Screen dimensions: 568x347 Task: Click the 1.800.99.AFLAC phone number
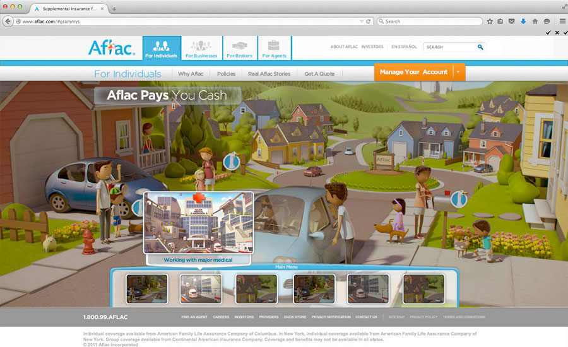pos(105,317)
